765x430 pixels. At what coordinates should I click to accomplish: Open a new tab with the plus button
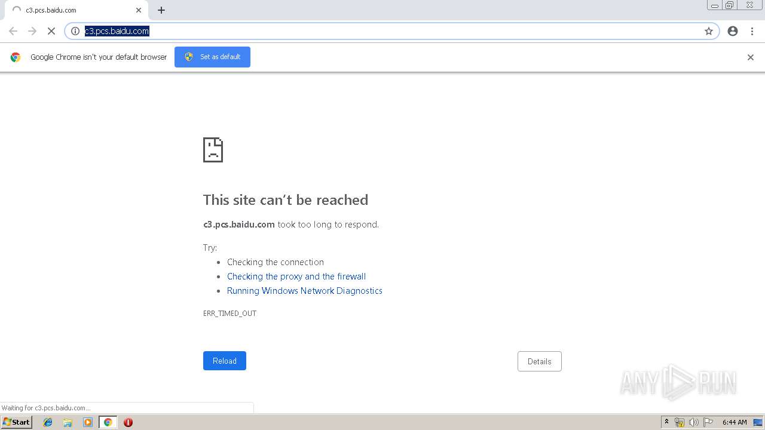click(161, 10)
